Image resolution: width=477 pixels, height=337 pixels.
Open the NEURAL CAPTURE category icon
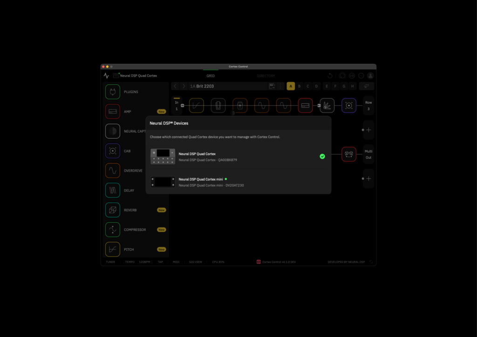113,131
